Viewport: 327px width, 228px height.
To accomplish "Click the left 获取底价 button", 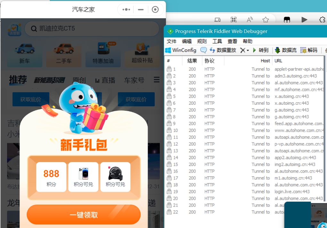I will pyautogui.click(x=31, y=99).
